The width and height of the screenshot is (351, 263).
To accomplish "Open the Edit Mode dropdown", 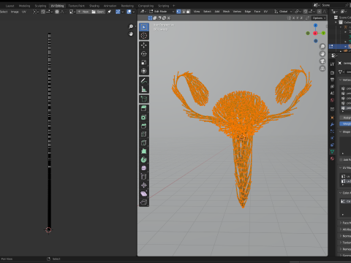I will (162, 12).
